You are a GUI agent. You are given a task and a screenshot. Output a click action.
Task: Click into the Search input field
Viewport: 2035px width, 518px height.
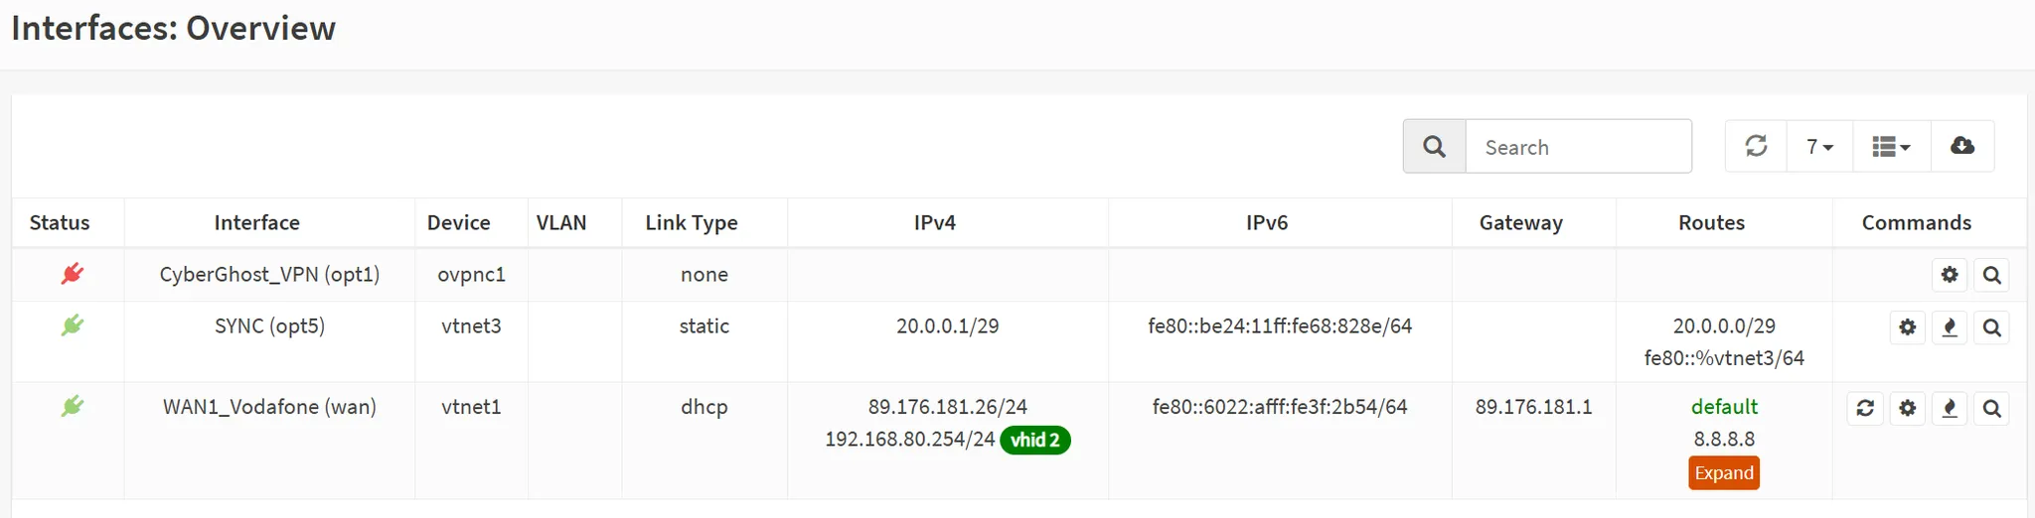point(1579,147)
